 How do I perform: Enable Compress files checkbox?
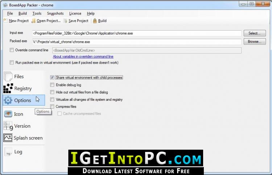pyautogui.click(x=52, y=107)
